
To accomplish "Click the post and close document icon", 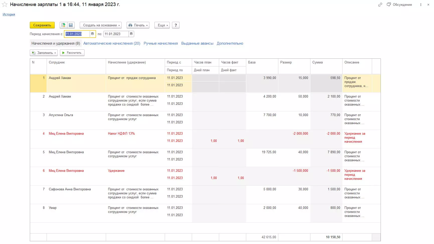I will (63, 25).
